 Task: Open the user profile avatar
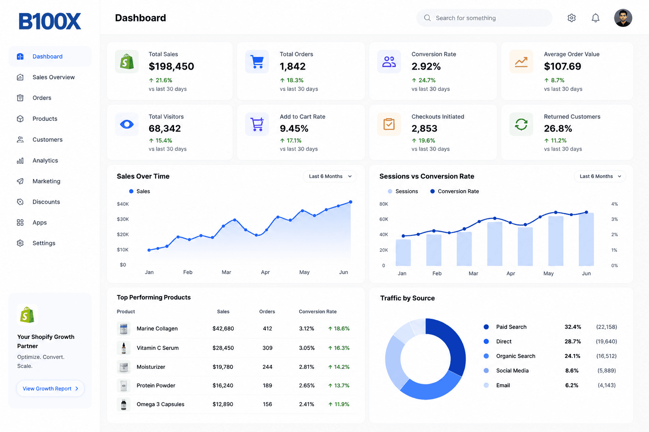pyautogui.click(x=623, y=18)
